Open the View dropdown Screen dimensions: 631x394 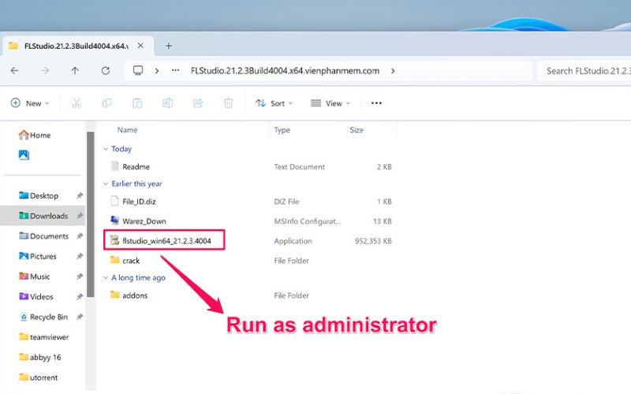(x=330, y=103)
